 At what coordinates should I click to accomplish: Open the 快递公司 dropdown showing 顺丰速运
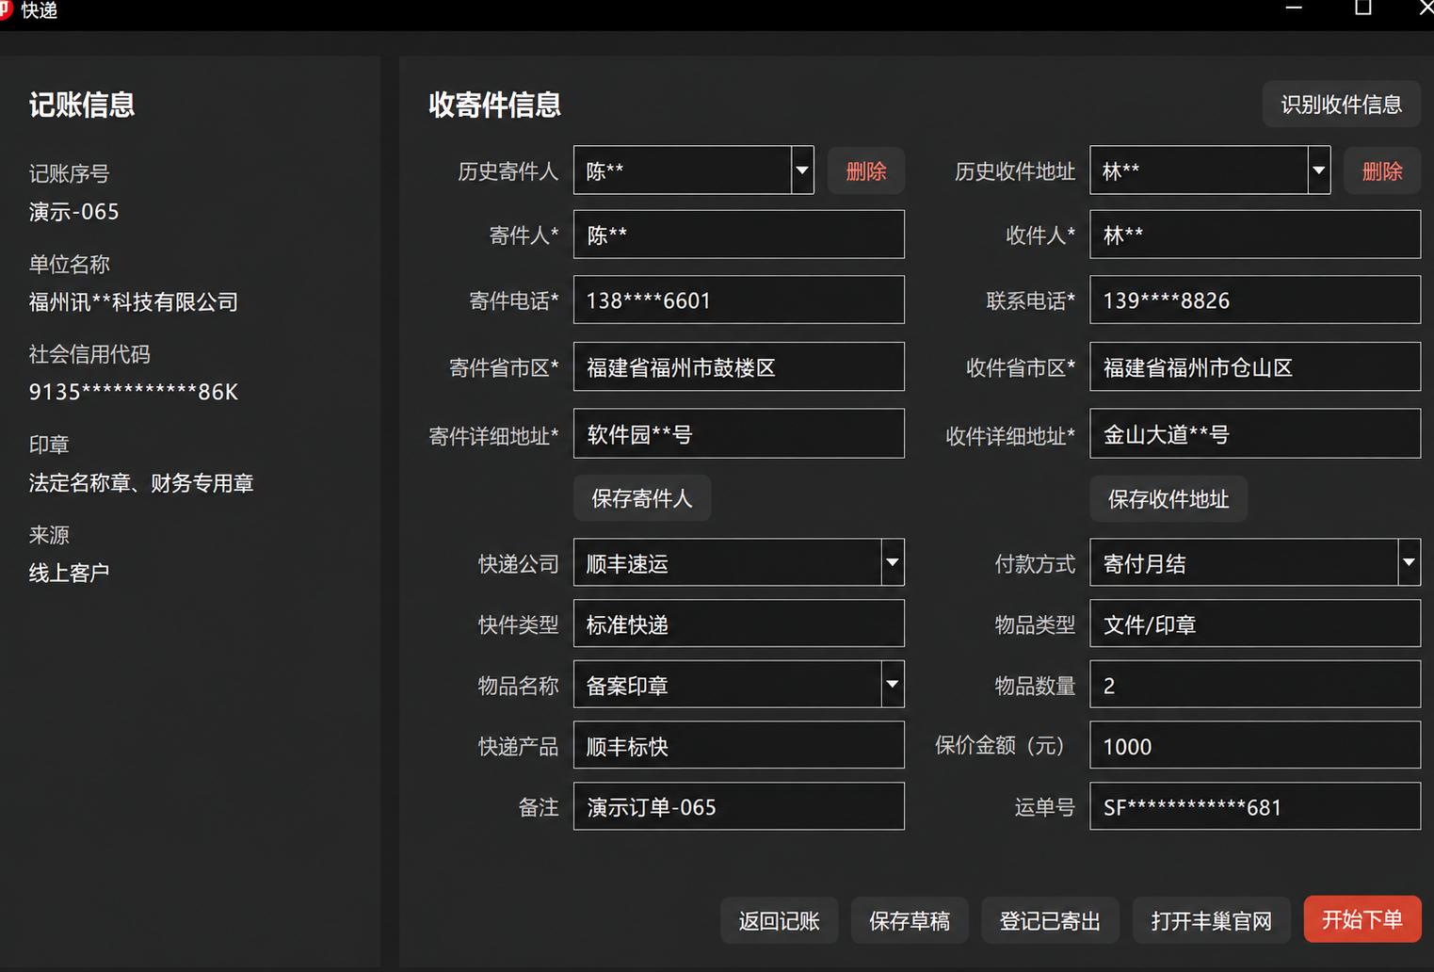click(x=892, y=562)
